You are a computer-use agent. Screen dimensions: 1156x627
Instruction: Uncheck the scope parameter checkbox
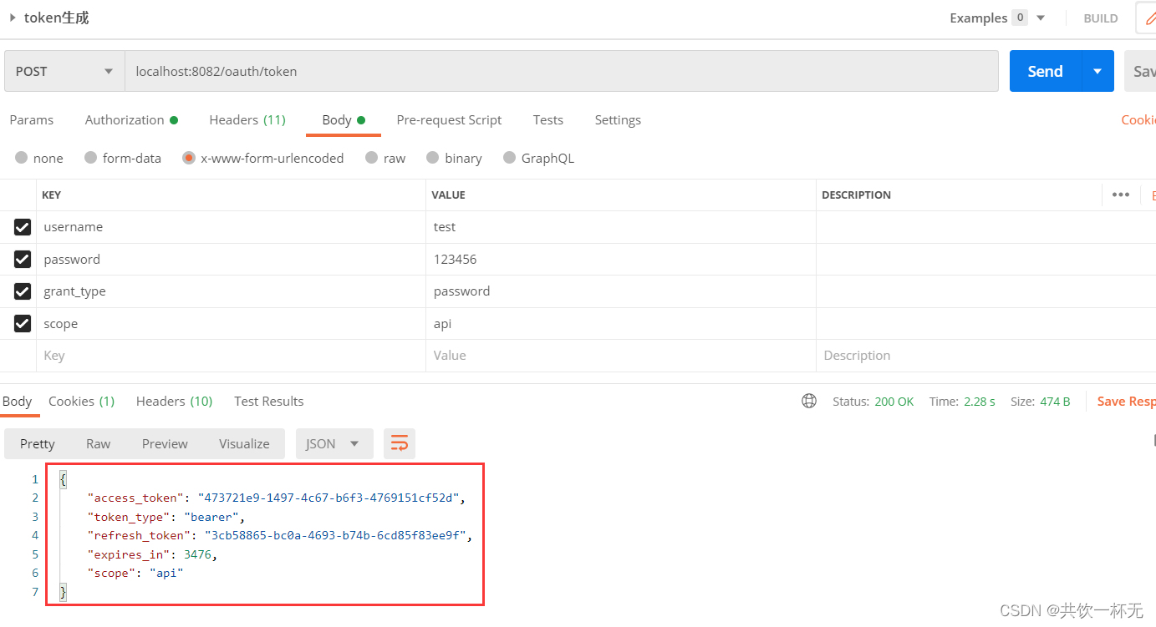pos(23,323)
